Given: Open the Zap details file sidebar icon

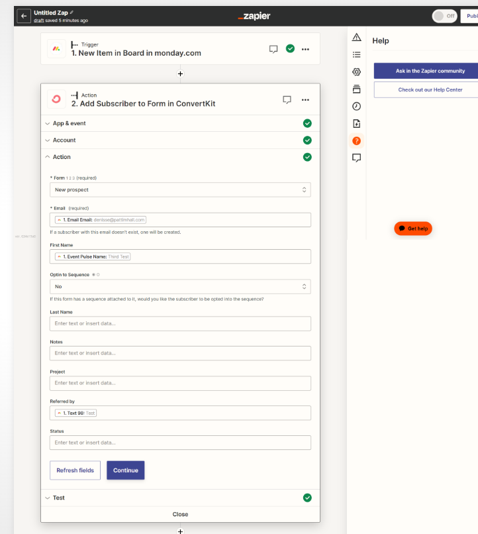Looking at the screenshot, I should 357,124.
